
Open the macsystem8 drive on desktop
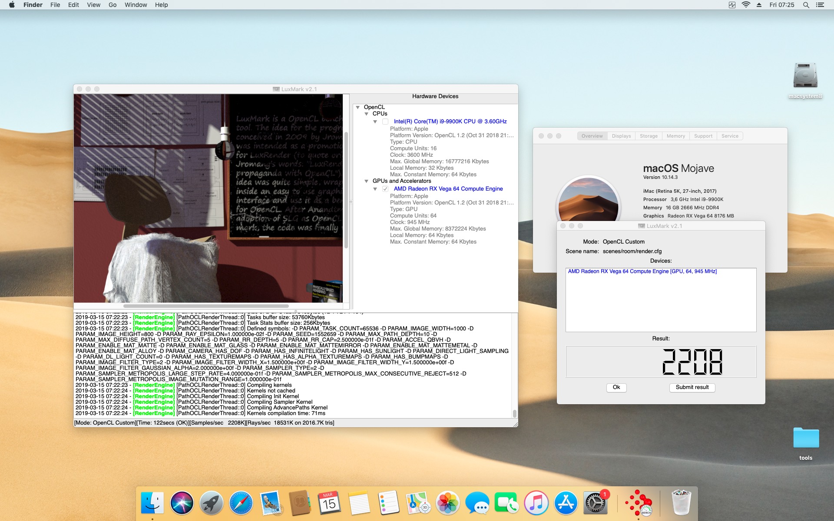(x=805, y=76)
